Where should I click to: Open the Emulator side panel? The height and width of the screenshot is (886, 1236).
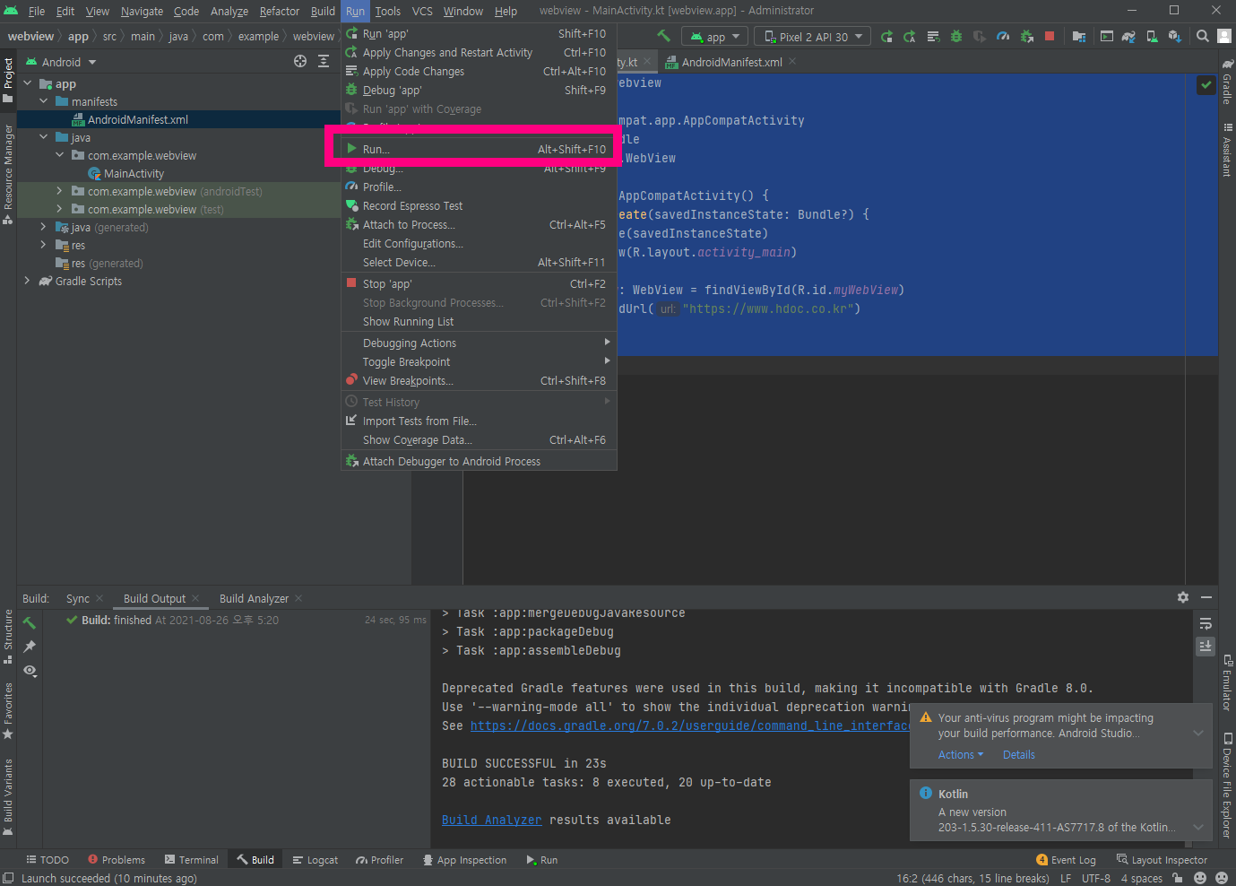click(1227, 683)
